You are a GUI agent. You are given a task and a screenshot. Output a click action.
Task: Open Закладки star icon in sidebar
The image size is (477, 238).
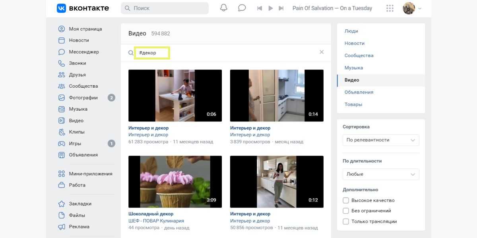tap(62, 203)
